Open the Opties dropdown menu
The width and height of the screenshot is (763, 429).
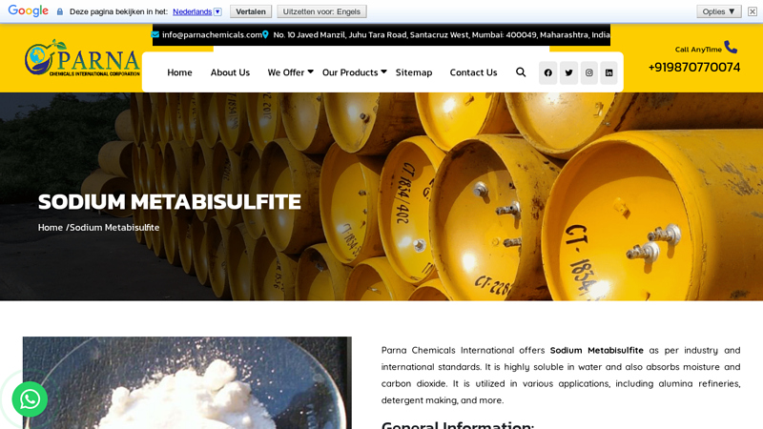click(719, 11)
